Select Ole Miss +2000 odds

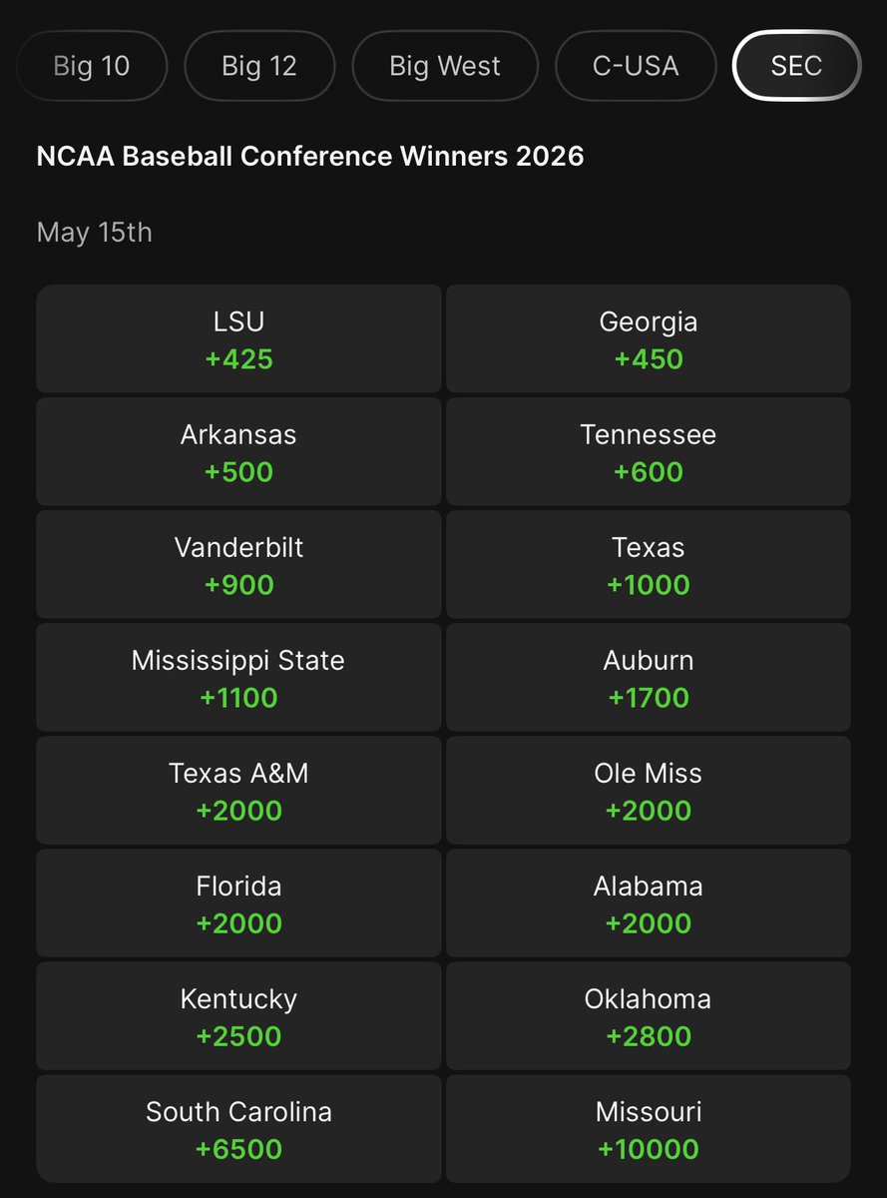click(649, 791)
